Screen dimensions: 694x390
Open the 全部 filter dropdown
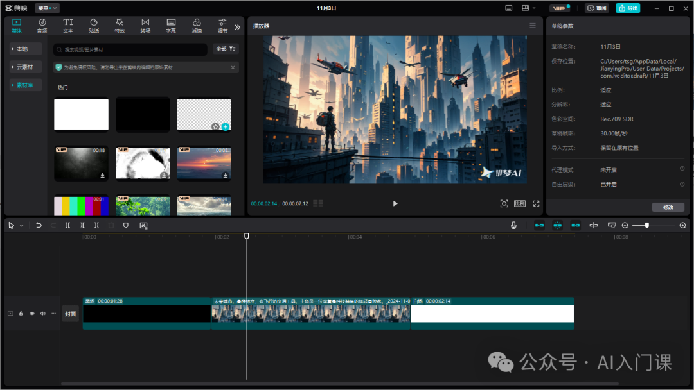point(226,49)
